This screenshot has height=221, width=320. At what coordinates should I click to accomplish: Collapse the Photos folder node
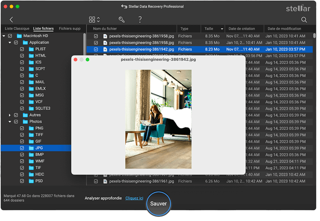[10, 121]
